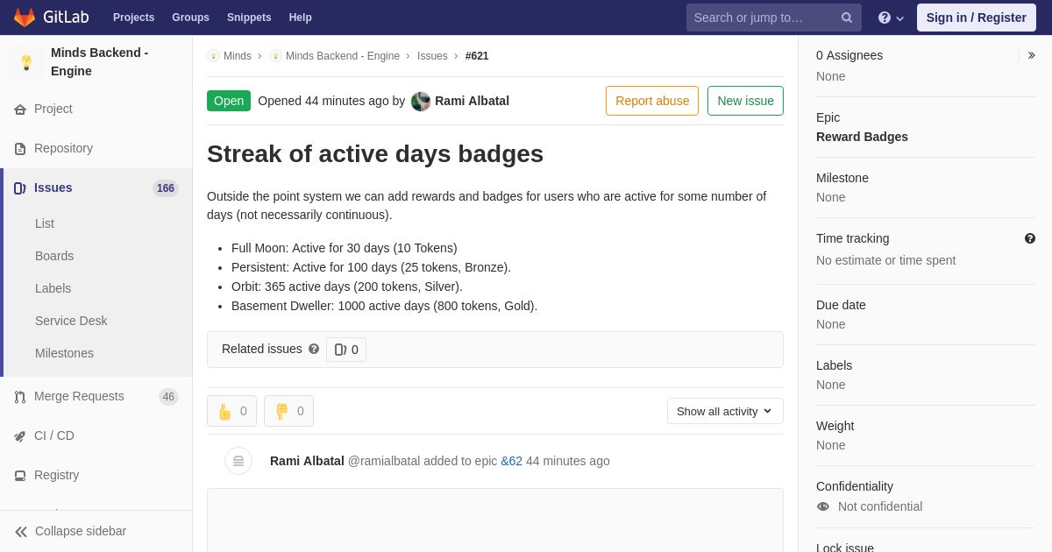The height and width of the screenshot is (552, 1052).
Task: Click the Minds Backend Engine lightbulb avatar
Action: 26,62
